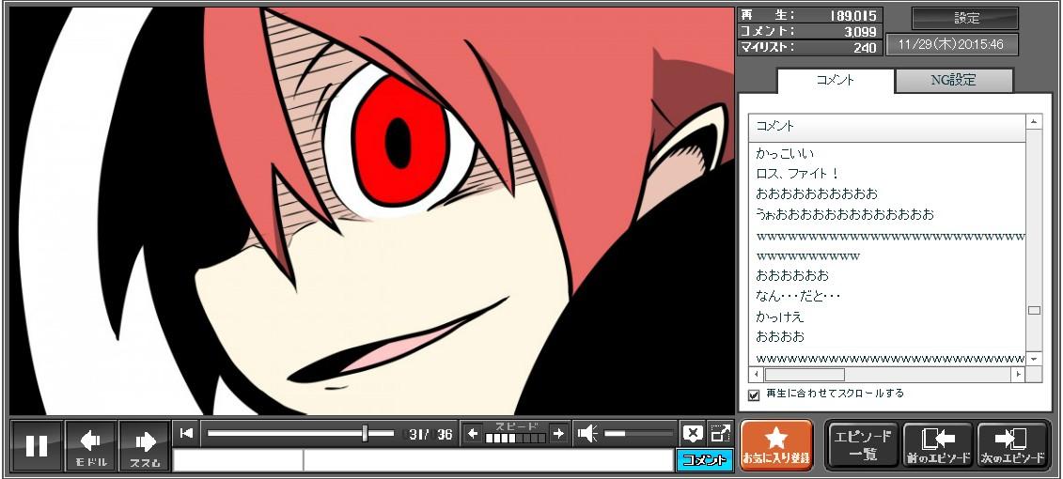Go to the previous episode

[x=937, y=445]
